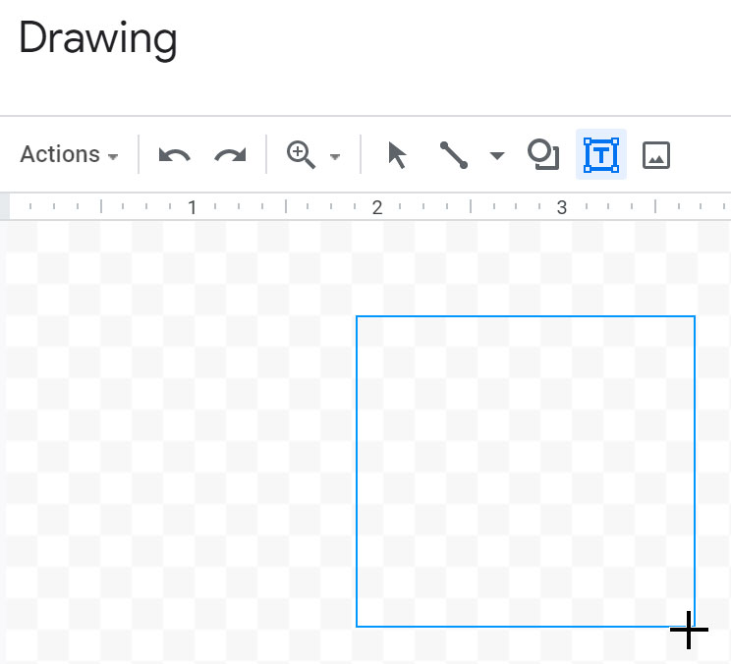This screenshot has height=664, width=731.
Task: Redo the last action
Action: click(x=230, y=154)
